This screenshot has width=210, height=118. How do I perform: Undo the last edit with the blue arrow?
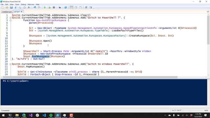pos(35,8)
